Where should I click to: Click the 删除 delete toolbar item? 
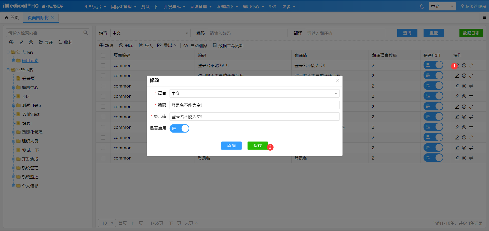pos(126,46)
